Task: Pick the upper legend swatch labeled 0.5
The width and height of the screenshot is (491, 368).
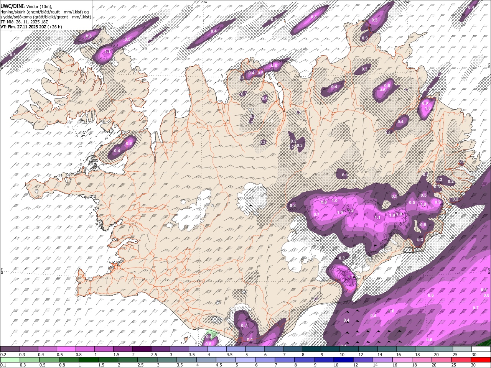Action: click(x=66, y=349)
